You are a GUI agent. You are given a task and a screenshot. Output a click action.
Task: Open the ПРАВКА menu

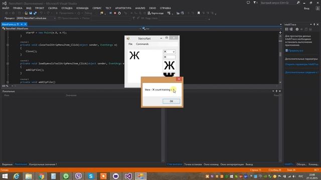click(18, 8)
